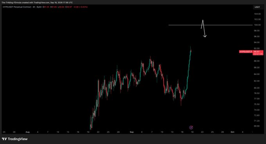Select the HYPEUSDT.P price line tag
The width and height of the screenshot is (266, 144).
pyautogui.click(x=246, y=52)
